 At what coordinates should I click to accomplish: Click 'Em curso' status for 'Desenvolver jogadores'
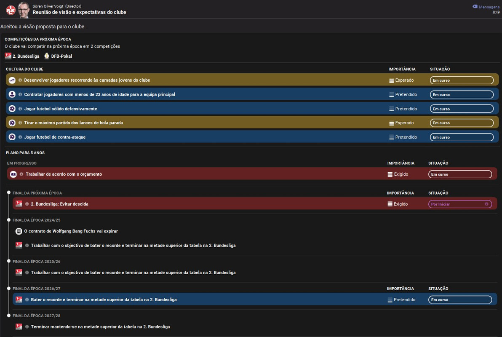pyautogui.click(x=461, y=80)
